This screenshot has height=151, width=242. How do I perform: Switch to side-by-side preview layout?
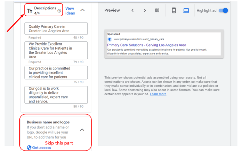point(157,10)
